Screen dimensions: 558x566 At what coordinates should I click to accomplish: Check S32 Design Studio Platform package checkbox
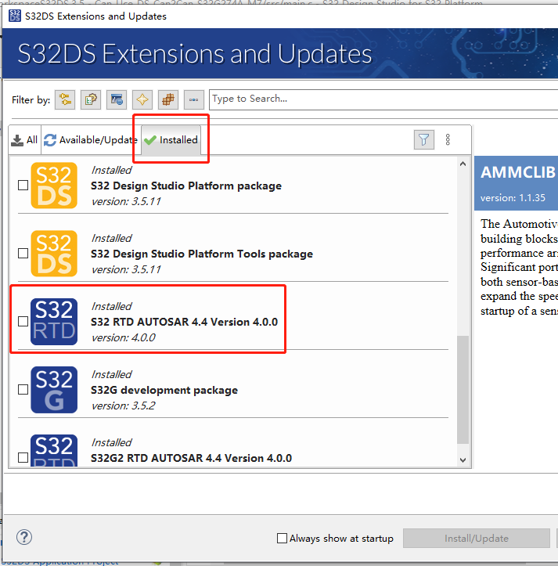tap(23, 186)
